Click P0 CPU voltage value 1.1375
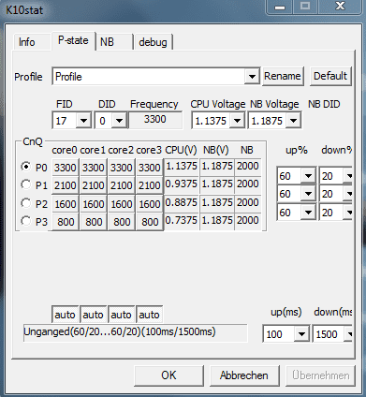 click(182, 166)
